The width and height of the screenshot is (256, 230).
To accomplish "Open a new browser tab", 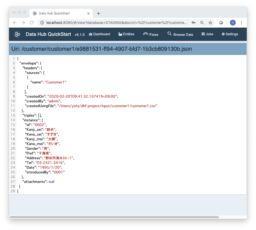I will pos(99,13).
